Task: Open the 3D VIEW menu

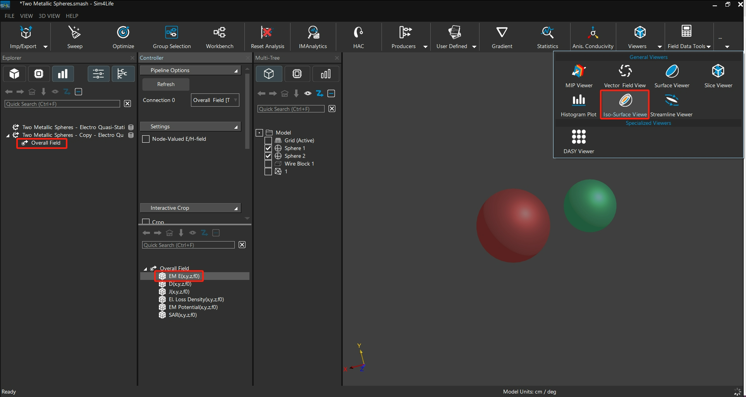Action: point(49,16)
